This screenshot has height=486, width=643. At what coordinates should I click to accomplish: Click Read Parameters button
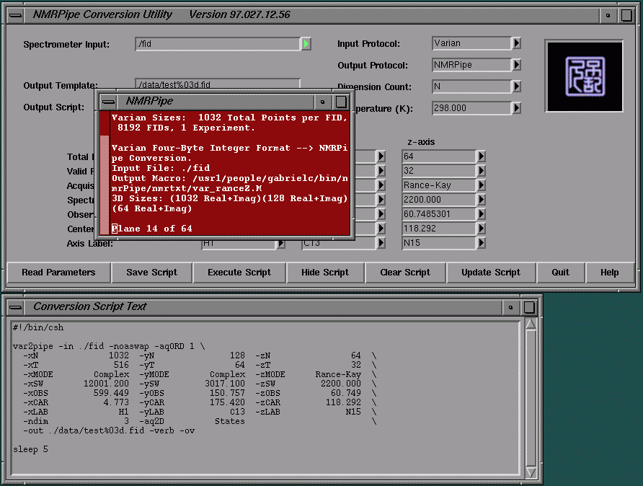pyautogui.click(x=58, y=273)
